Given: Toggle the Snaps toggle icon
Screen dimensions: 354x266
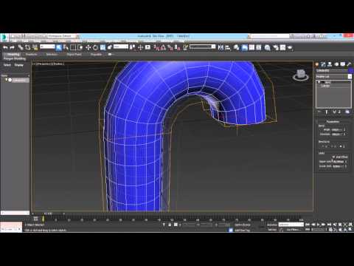Looking at the screenshot, I should pos(156,47).
